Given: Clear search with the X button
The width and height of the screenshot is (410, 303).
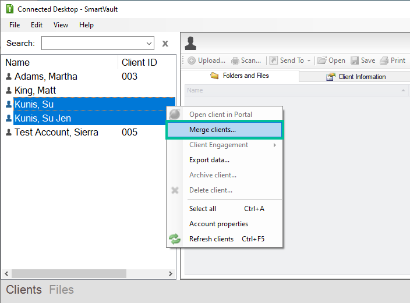Looking at the screenshot, I should point(165,44).
